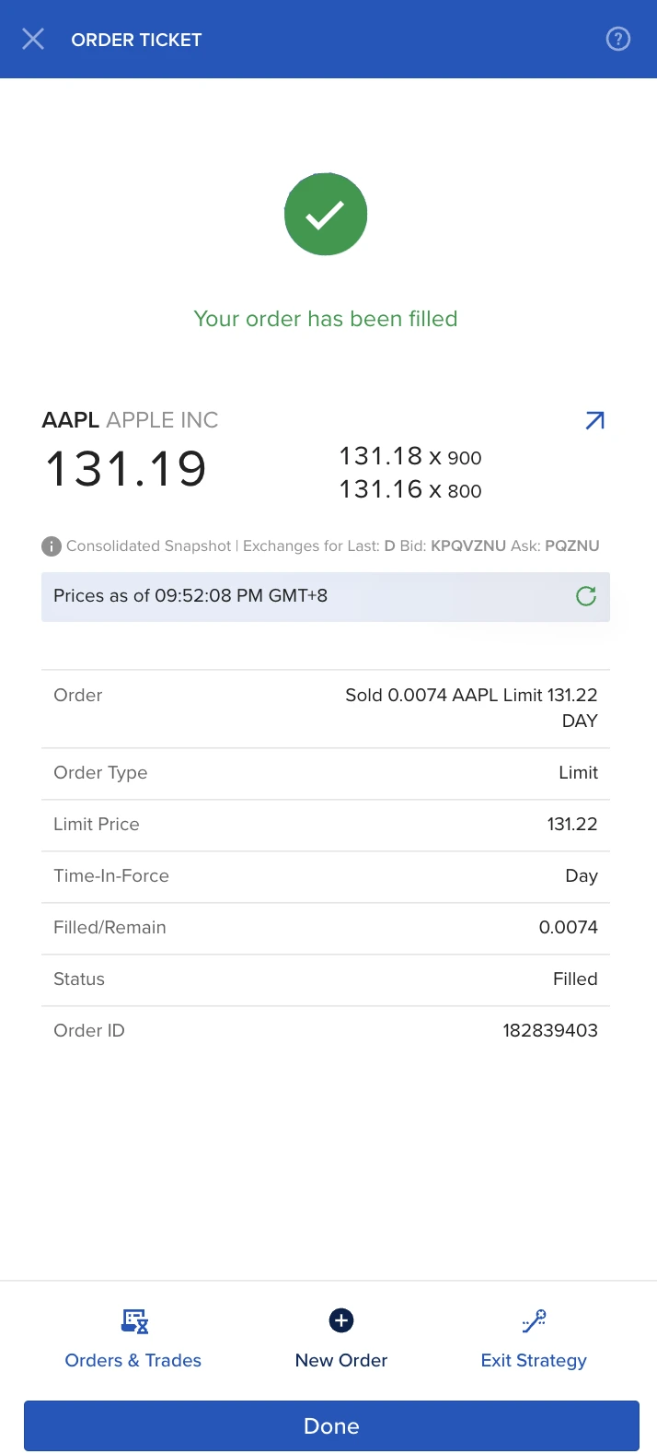Tap the Order ID row label

tap(89, 1031)
